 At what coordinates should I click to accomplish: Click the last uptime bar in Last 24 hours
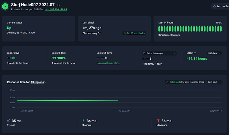pos(221,29)
